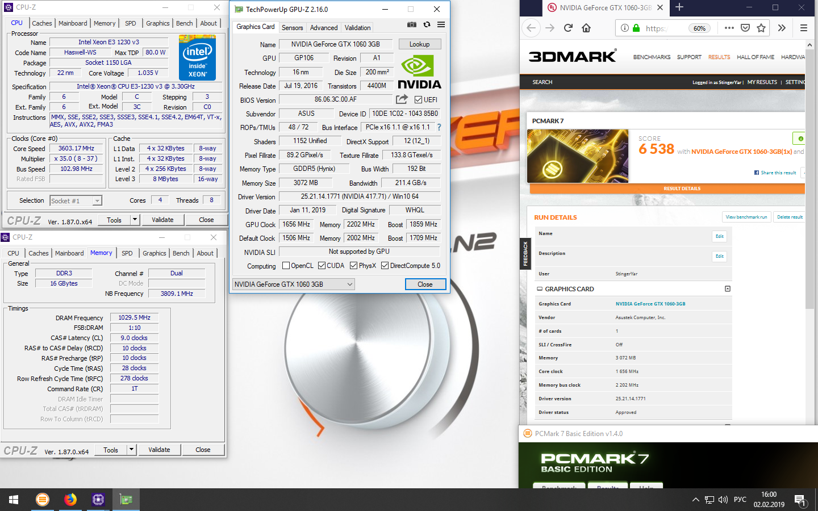818x511 pixels.
Task: Toggle the OpenCL checkbox
Action: 286,266
